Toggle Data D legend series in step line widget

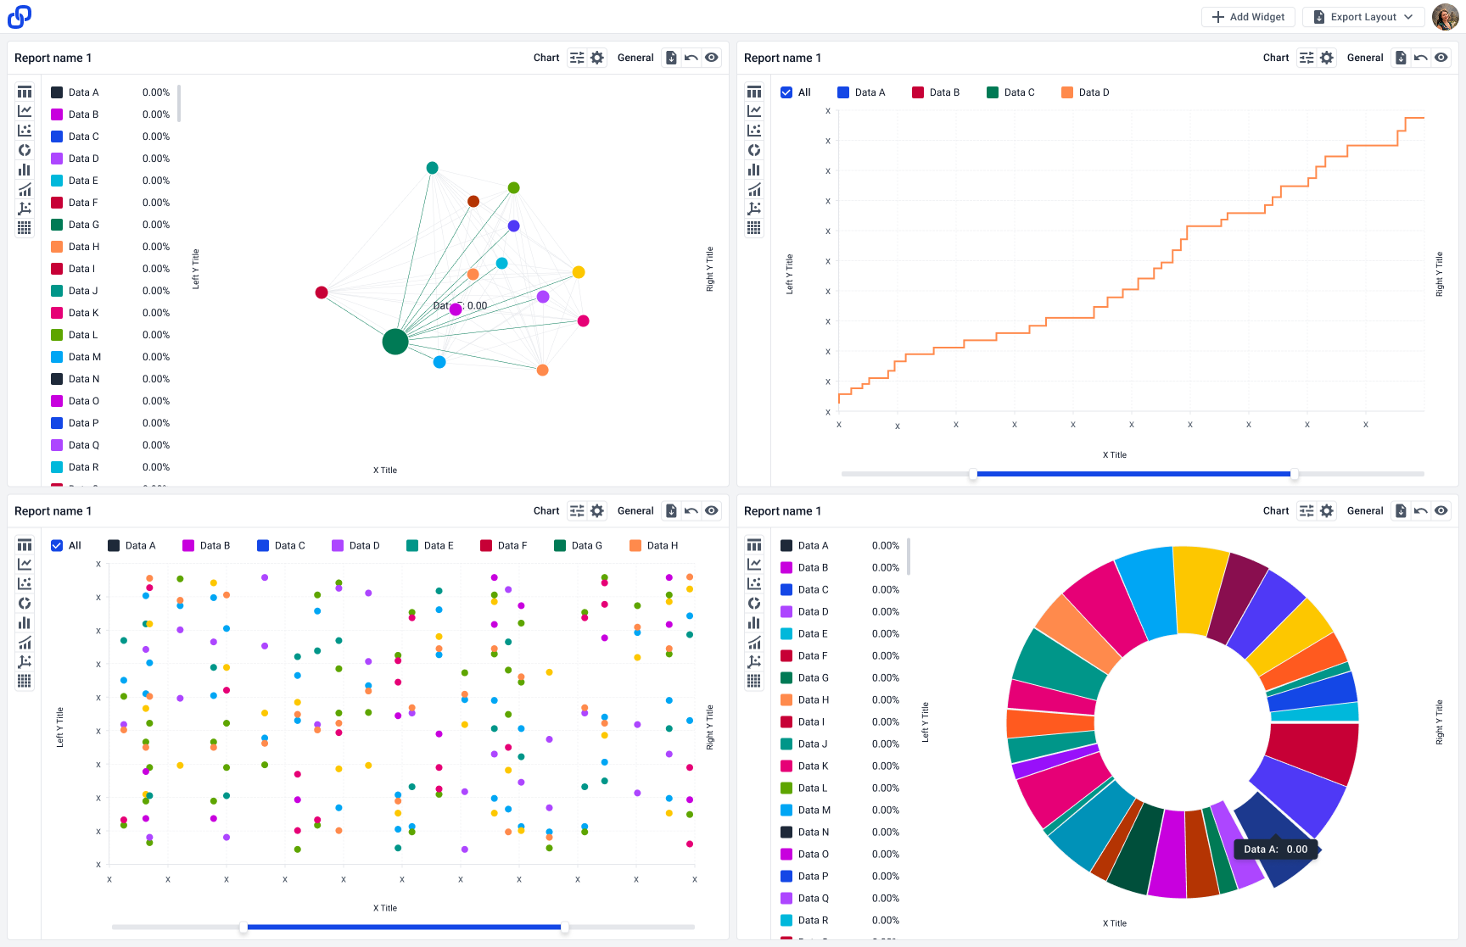pyautogui.click(x=1085, y=92)
